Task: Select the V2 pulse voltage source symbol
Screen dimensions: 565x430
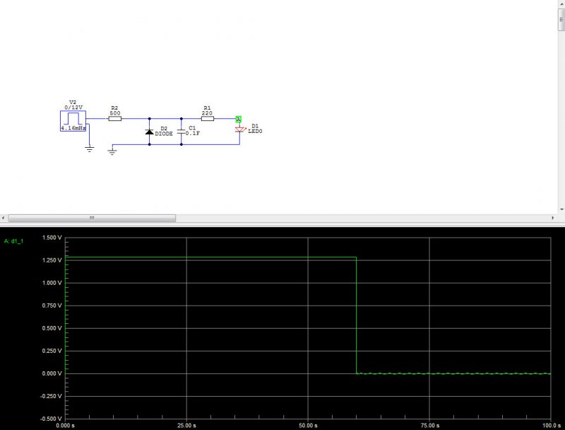Action: [73, 121]
